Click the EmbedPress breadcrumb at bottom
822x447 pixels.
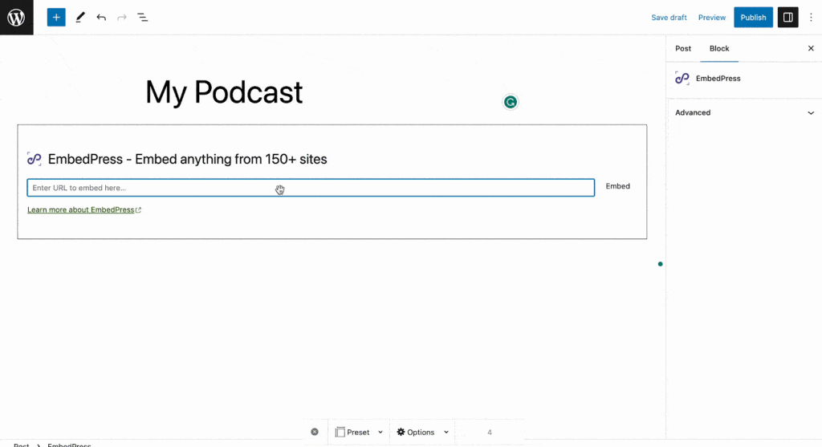click(69, 445)
